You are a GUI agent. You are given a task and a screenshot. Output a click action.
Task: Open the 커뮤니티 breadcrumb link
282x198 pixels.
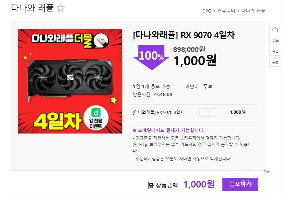click(x=226, y=11)
